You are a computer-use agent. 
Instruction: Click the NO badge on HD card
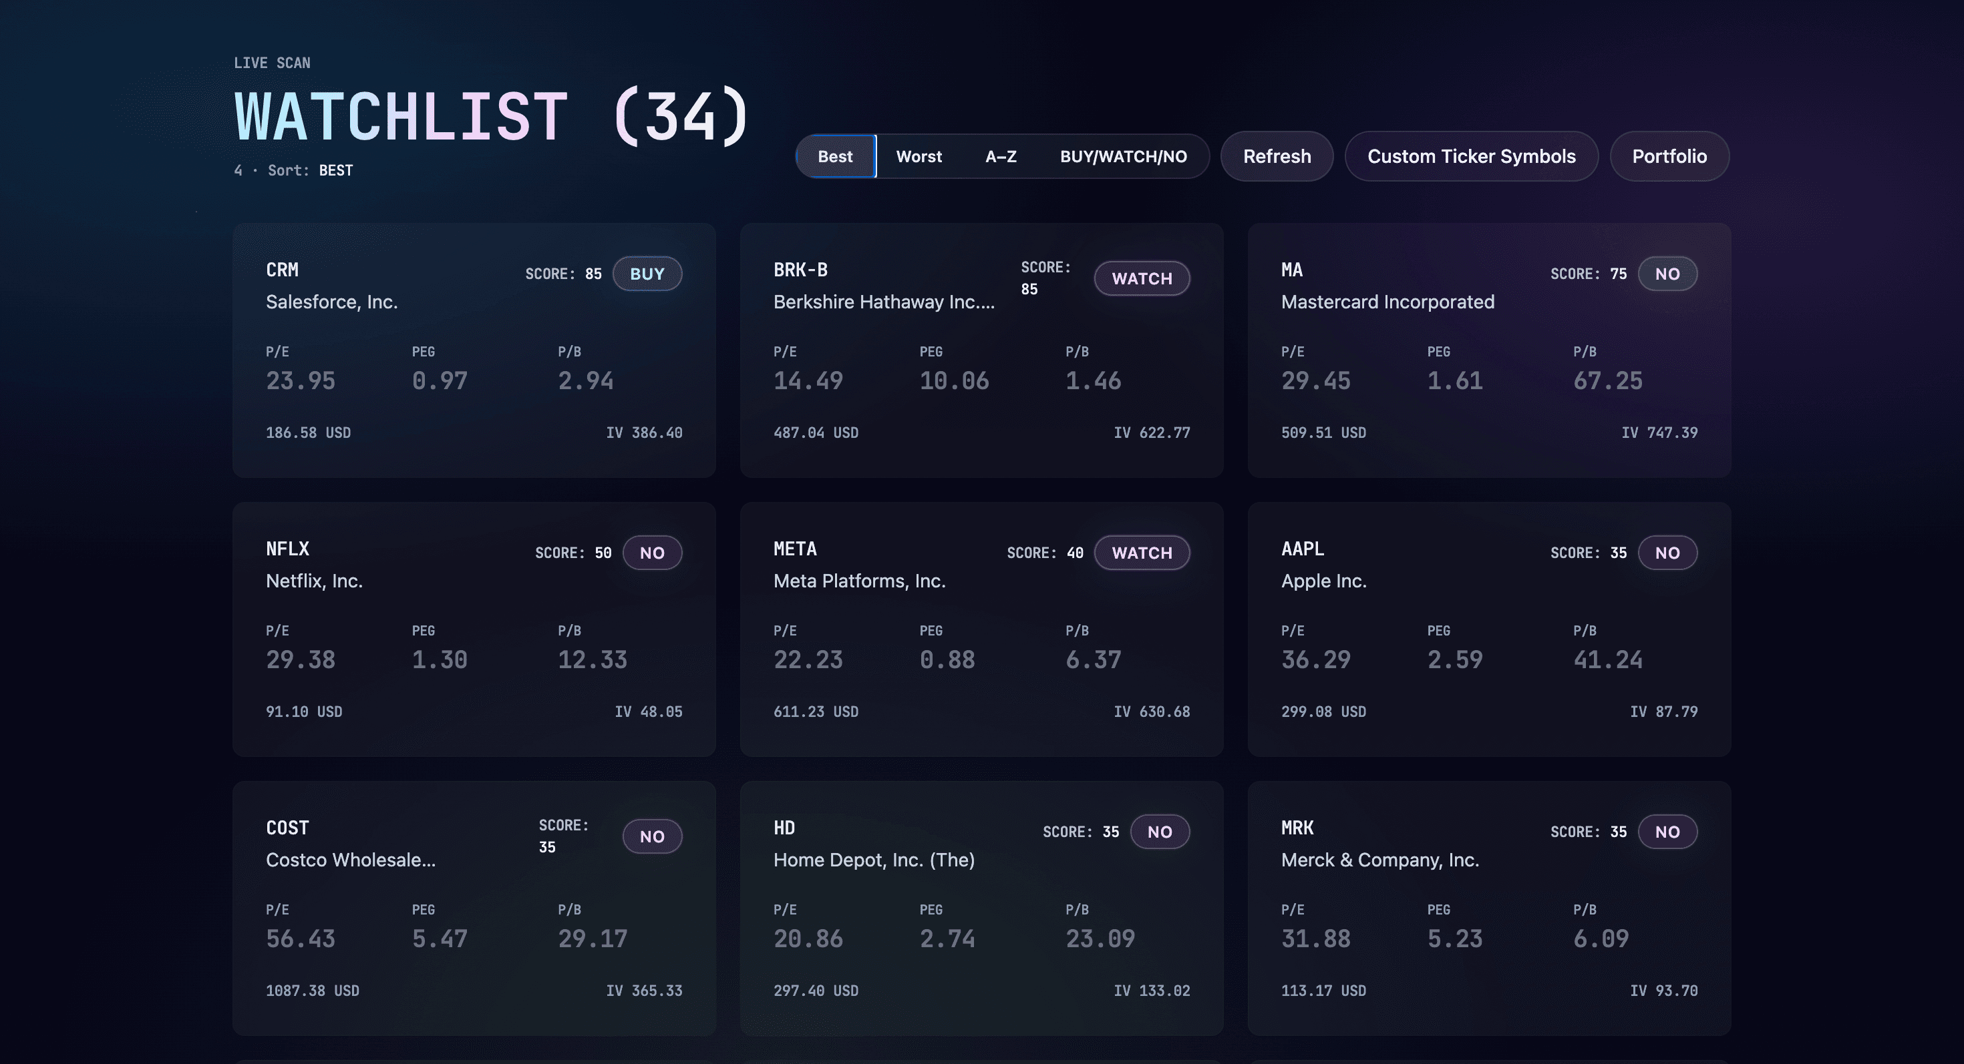pyautogui.click(x=1160, y=832)
